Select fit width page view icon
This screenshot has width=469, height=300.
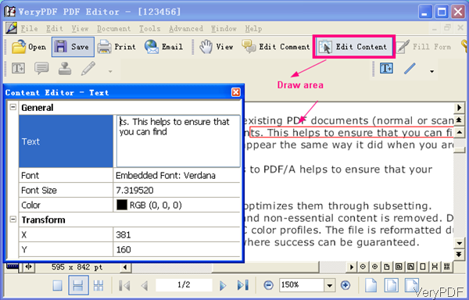coord(412,284)
